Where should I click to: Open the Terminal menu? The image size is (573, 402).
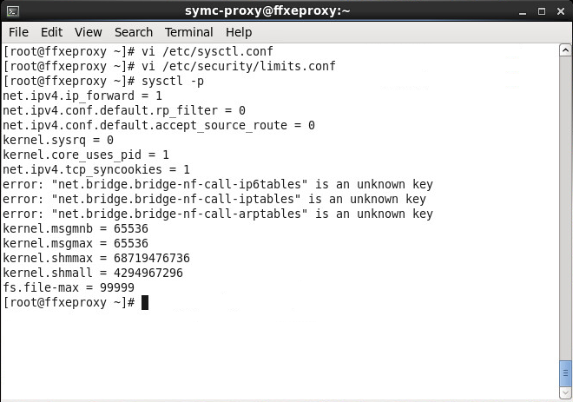point(188,32)
